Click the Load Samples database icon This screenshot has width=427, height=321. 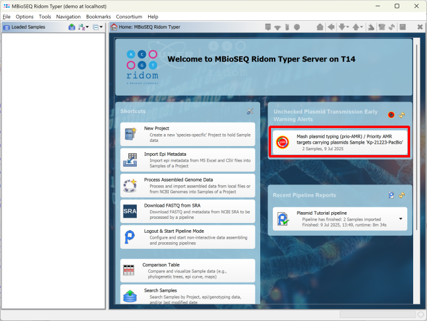point(72,27)
